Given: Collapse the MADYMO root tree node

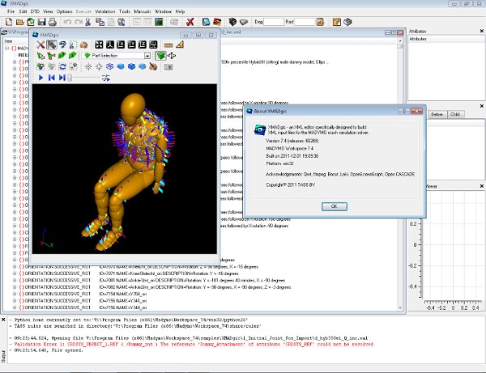Looking at the screenshot, I should point(6,49).
